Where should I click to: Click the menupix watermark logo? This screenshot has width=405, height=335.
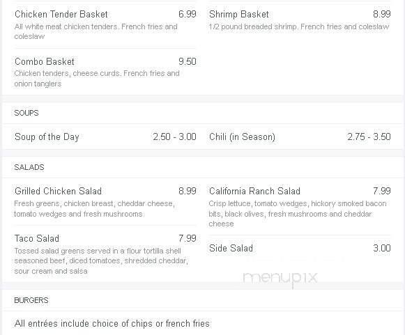point(280,278)
